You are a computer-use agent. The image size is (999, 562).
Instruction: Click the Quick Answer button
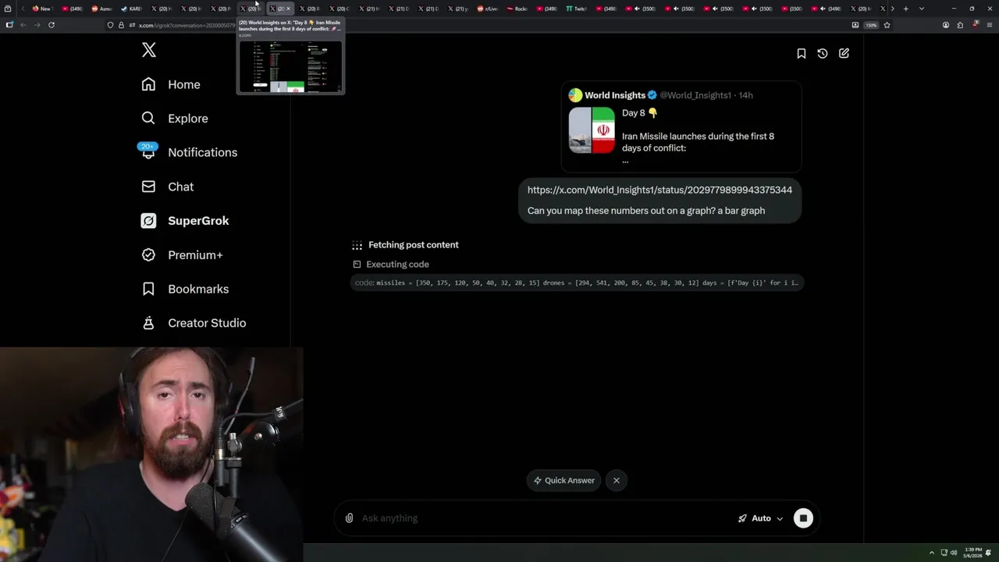point(564,481)
